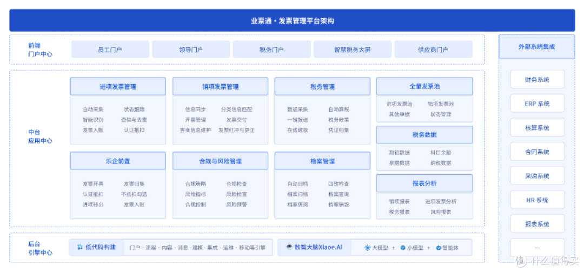Click 不抵扣勾选 text
This screenshot has width=584, height=273.
[134, 194]
